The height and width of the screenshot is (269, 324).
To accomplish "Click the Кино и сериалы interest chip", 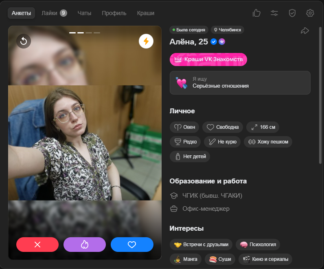I will (x=265, y=259).
